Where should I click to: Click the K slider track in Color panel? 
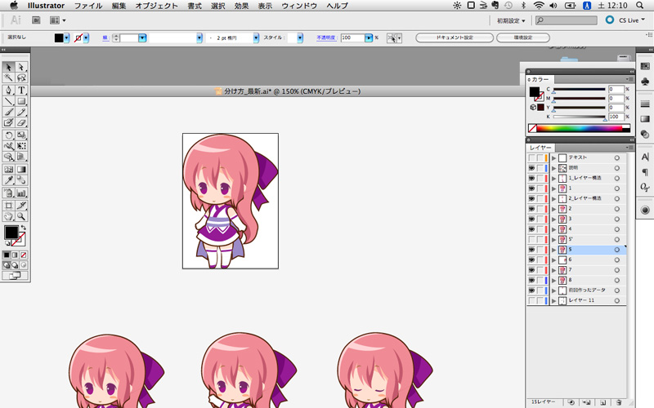[x=580, y=117]
